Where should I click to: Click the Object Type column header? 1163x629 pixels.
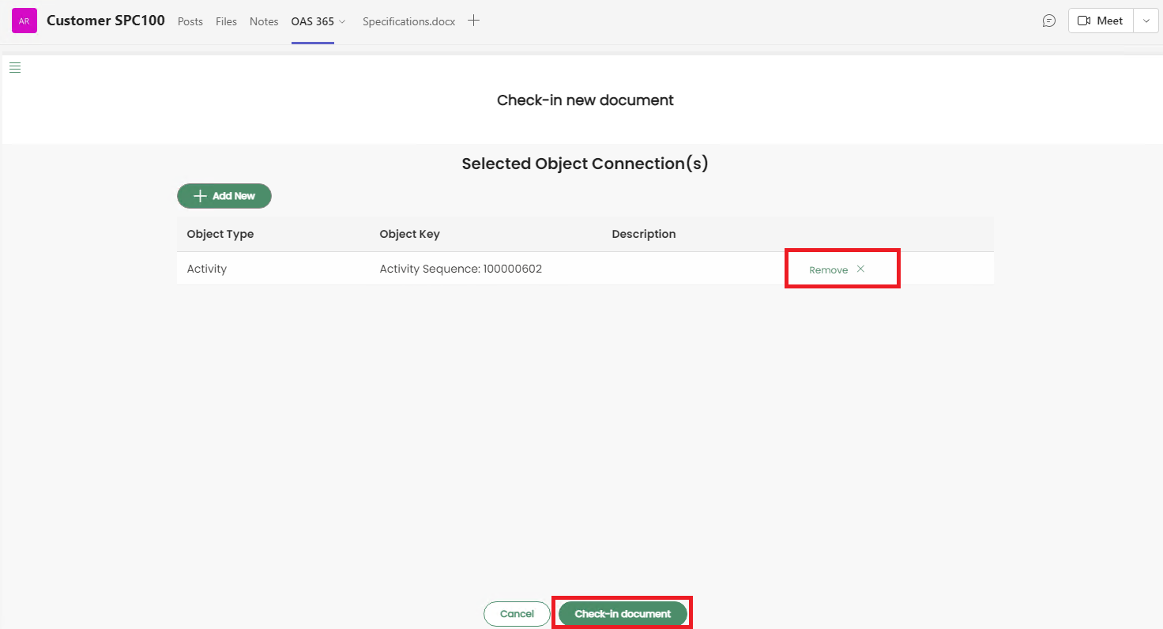pyautogui.click(x=220, y=234)
